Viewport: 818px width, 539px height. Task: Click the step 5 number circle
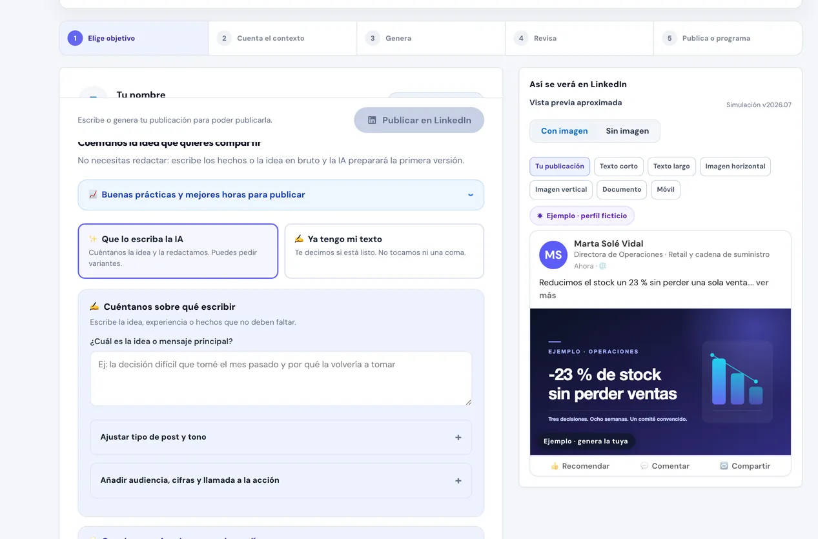pyautogui.click(x=670, y=38)
